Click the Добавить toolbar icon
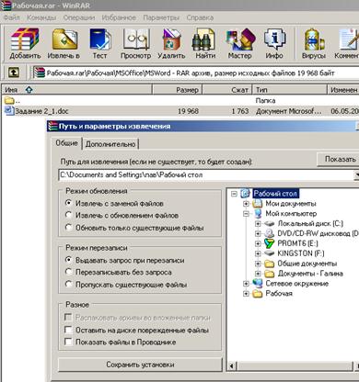Viewport: 359px width, 382px height. pyautogui.click(x=25, y=39)
